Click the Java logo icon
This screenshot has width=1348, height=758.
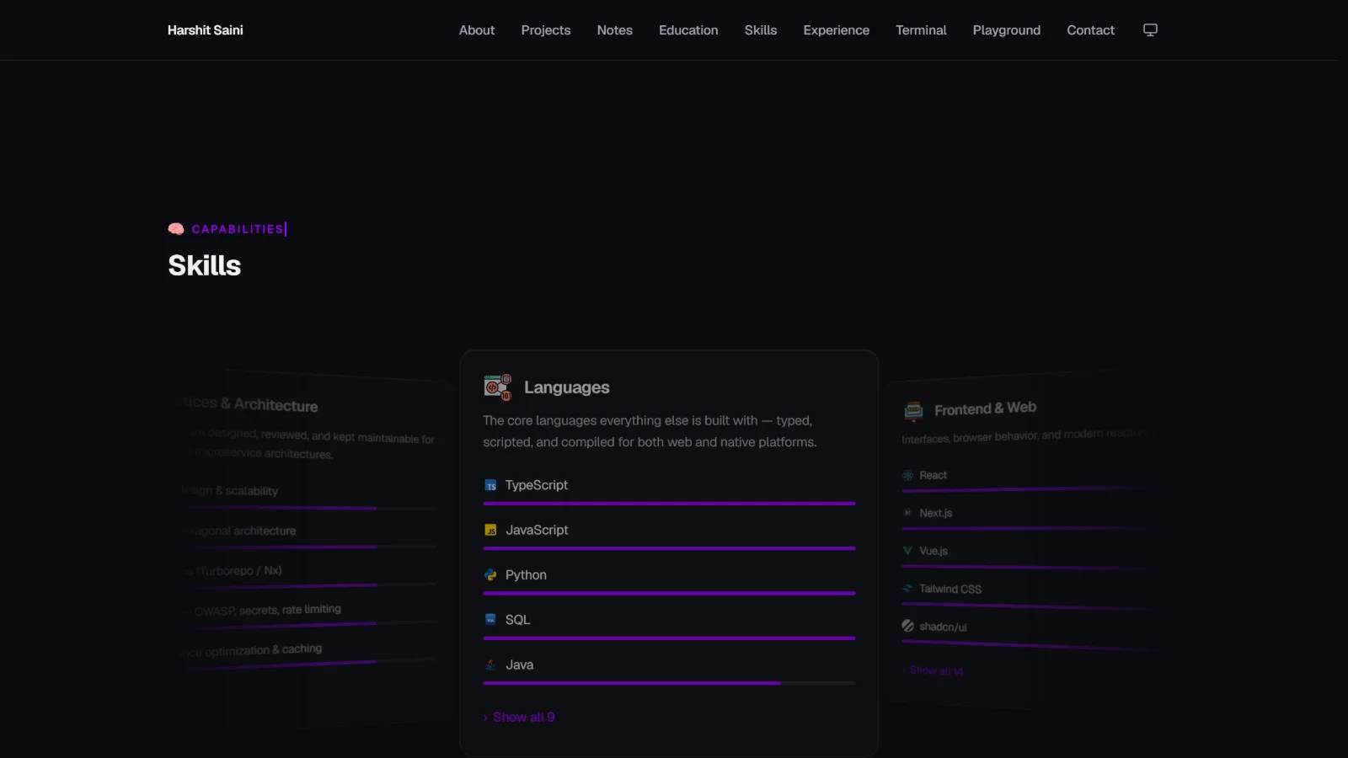click(x=490, y=665)
